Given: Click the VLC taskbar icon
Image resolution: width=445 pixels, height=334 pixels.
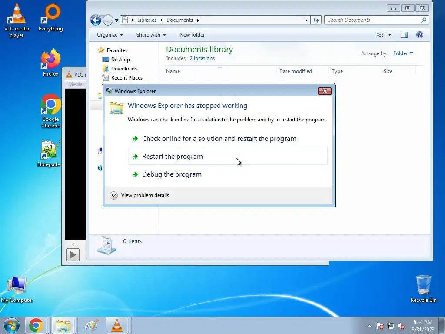Looking at the screenshot, I should (116, 325).
